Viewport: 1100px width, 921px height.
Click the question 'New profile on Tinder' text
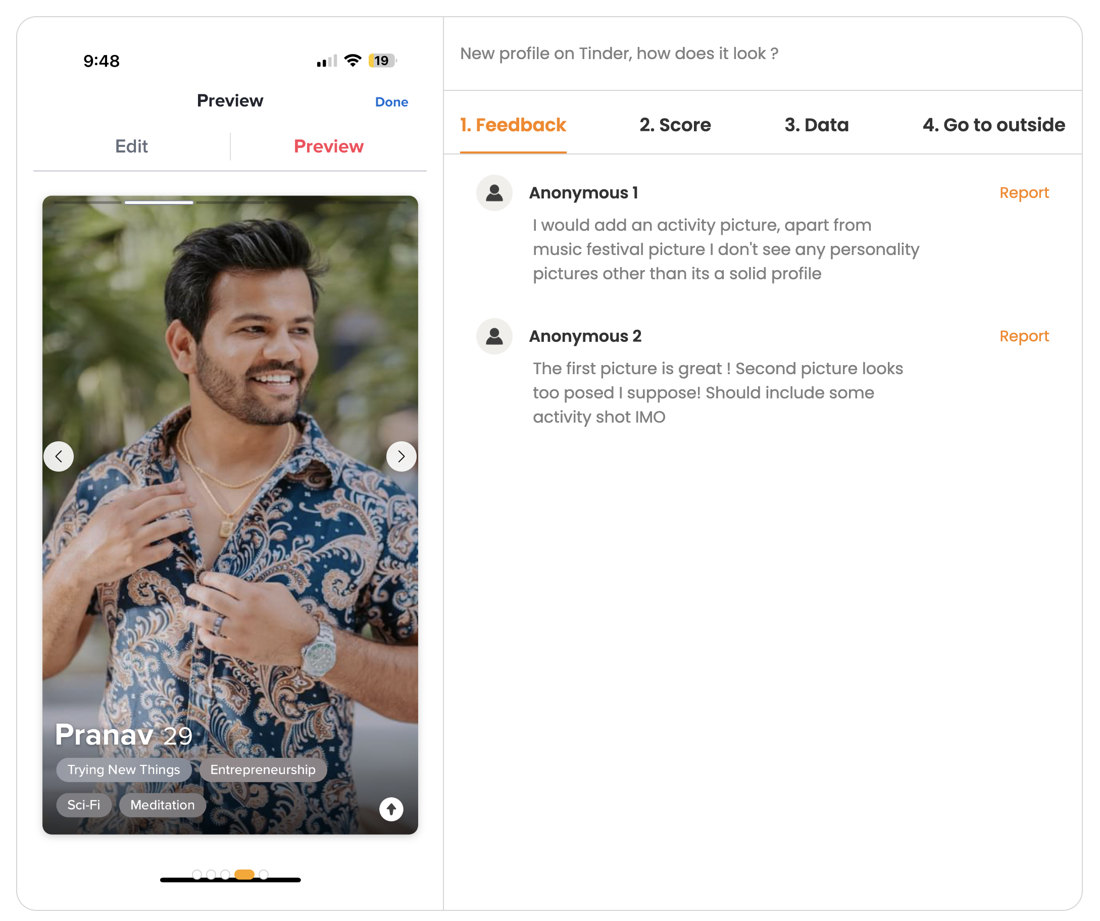620,54
